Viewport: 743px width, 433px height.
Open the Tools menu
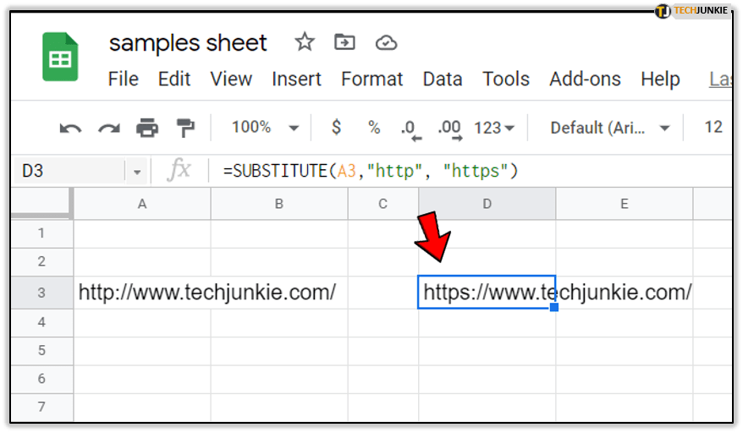[x=506, y=79]
